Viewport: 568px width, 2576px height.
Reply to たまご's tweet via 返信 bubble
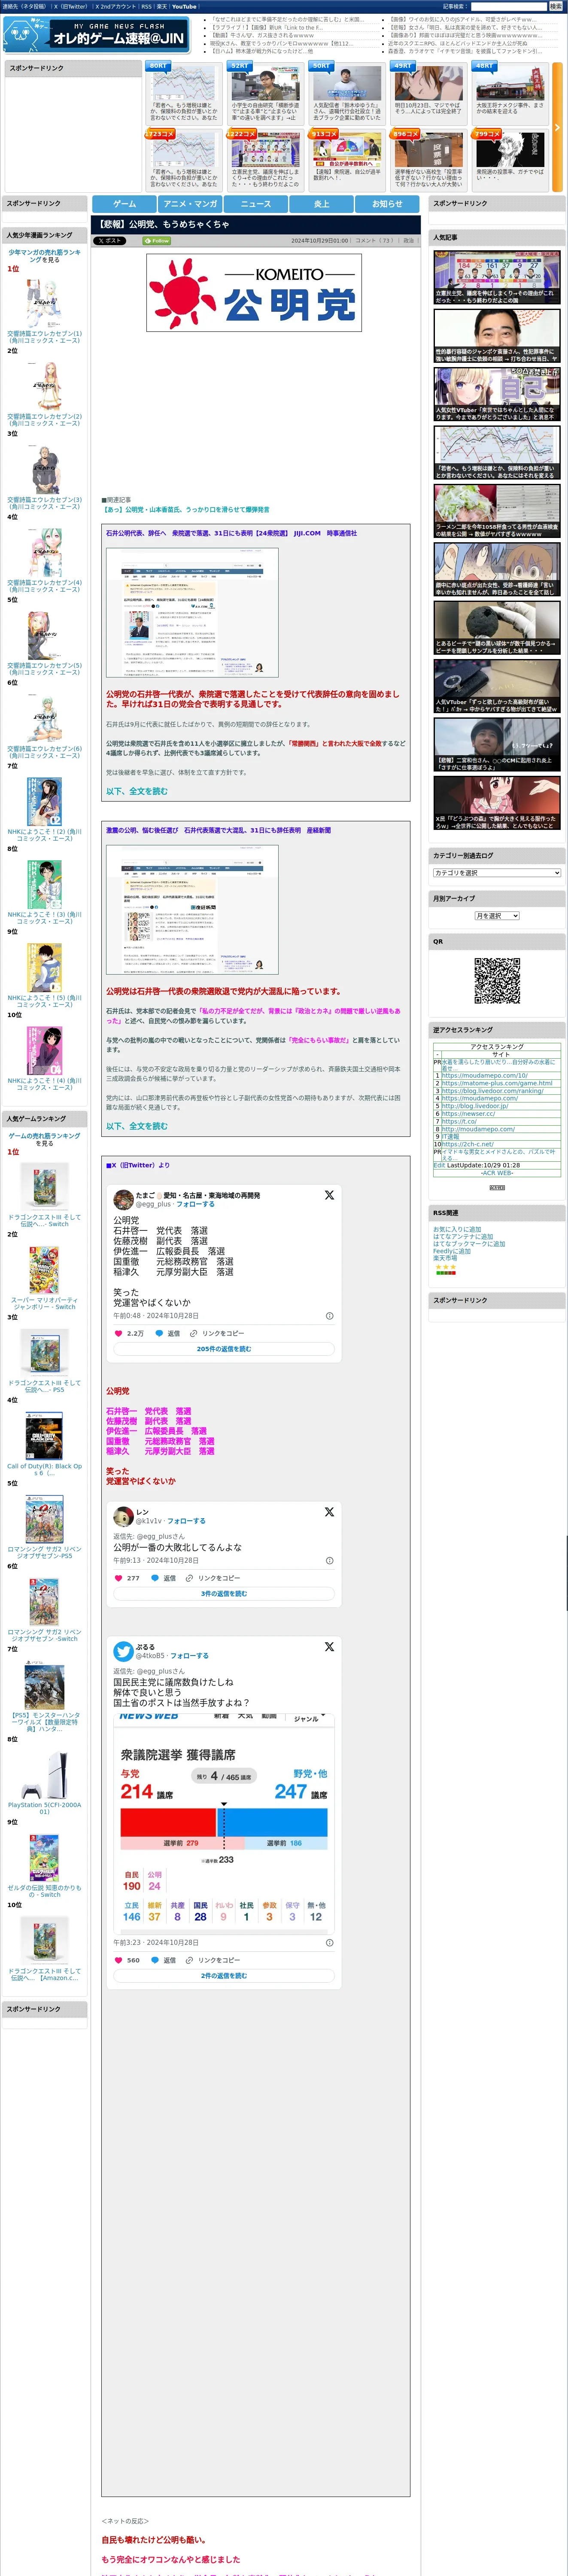tap(168, 1333)
